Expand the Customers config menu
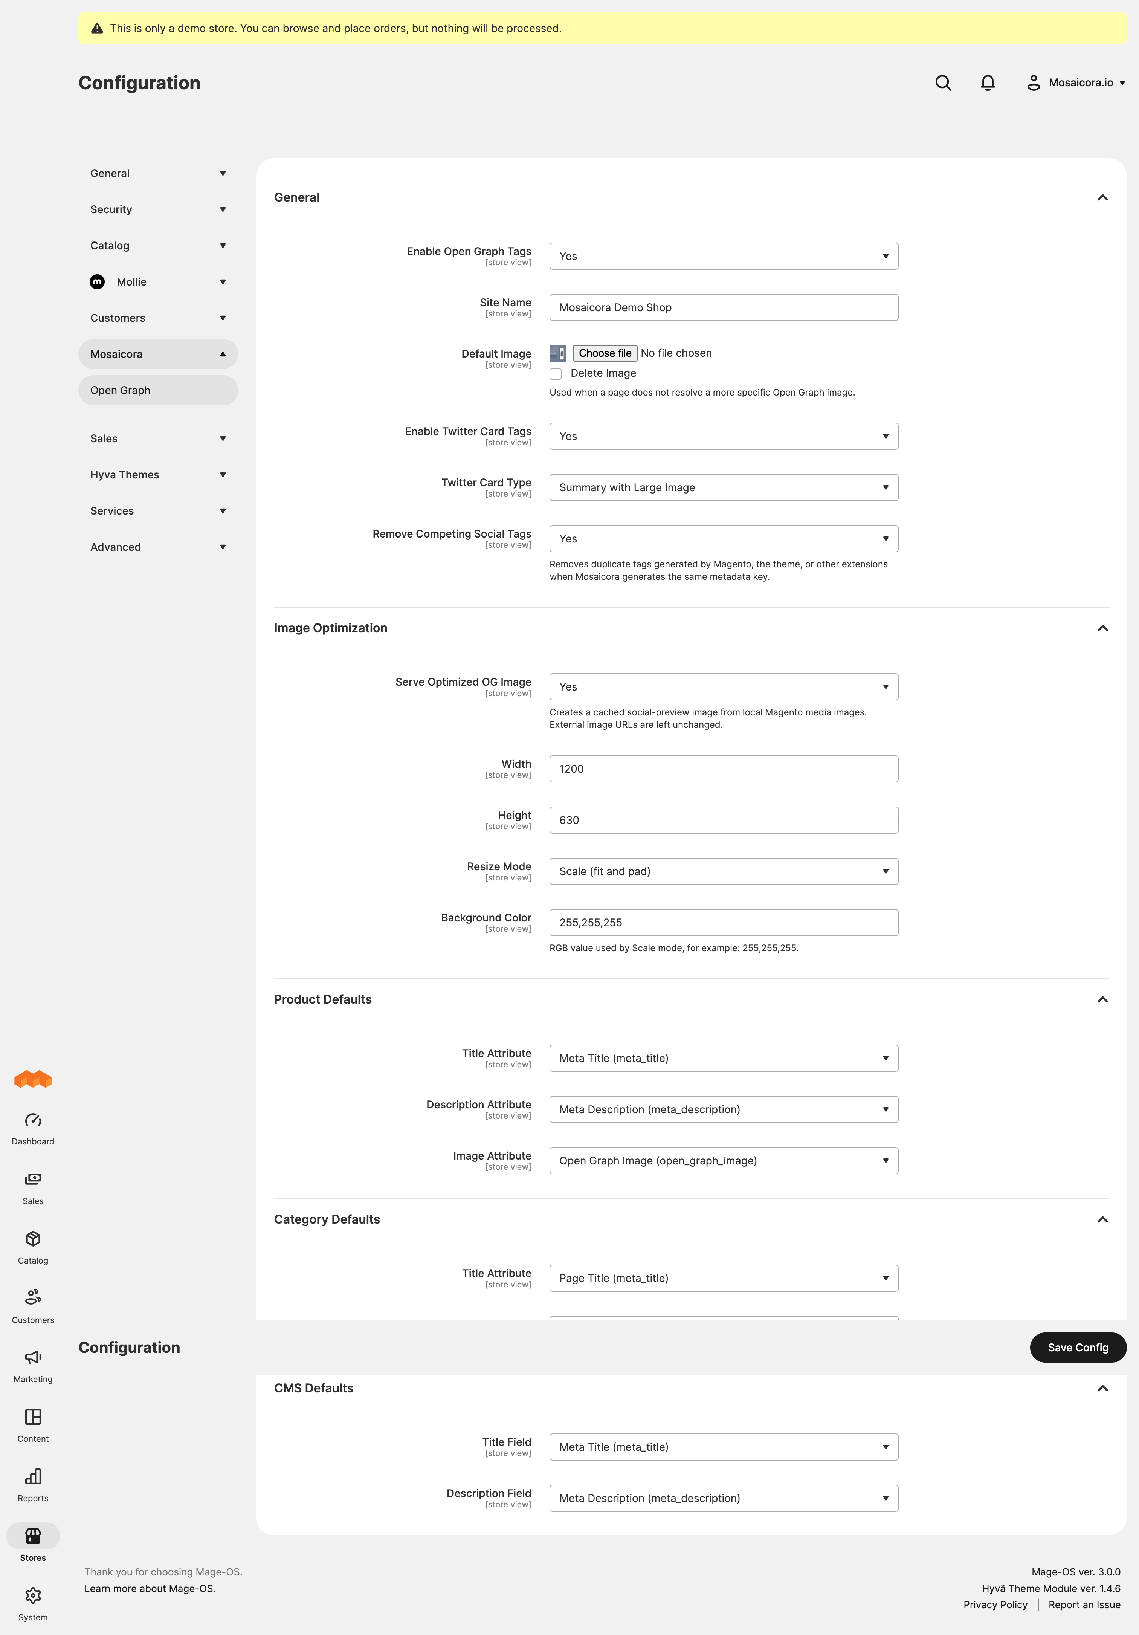This screenshot has width=1139, height=1635. click(x=158, y=318)
